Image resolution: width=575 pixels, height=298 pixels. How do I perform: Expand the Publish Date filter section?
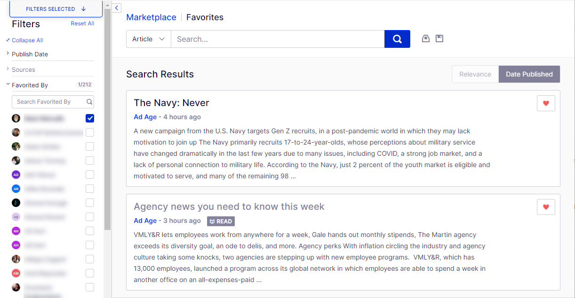coord(30,54)
